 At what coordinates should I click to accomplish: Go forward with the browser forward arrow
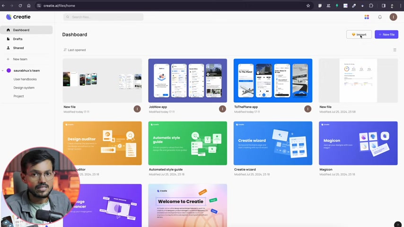(x=12, y=6)
